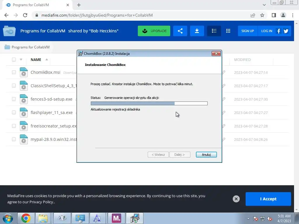This screenshot has height=224, width=299.
Task: Open ChomikBox.msi file link
Action: coord(45,72)
